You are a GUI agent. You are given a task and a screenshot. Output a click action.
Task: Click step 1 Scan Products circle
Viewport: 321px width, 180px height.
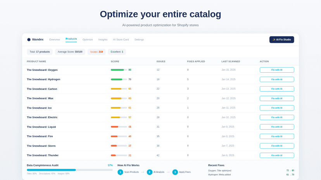click(120, 172)
